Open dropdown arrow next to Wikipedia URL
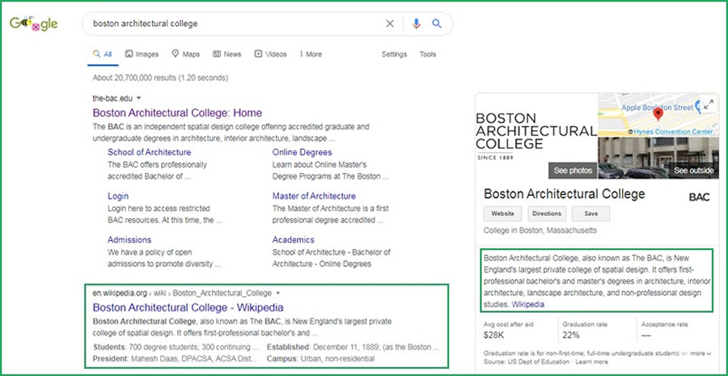This screenshot has width=728, height=376. 277,293
